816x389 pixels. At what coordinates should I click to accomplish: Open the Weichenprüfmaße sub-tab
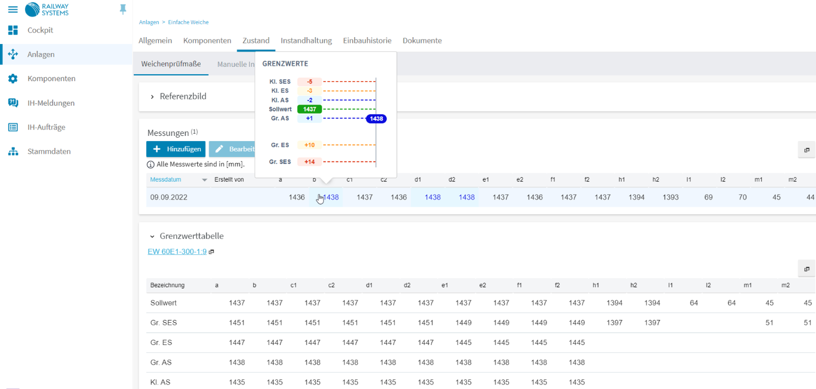click(171, 64)
